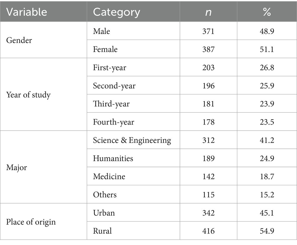The height and width of the screenshot is (245, 297).
Task: Select the Male count value 371
Action: (208, 31)
